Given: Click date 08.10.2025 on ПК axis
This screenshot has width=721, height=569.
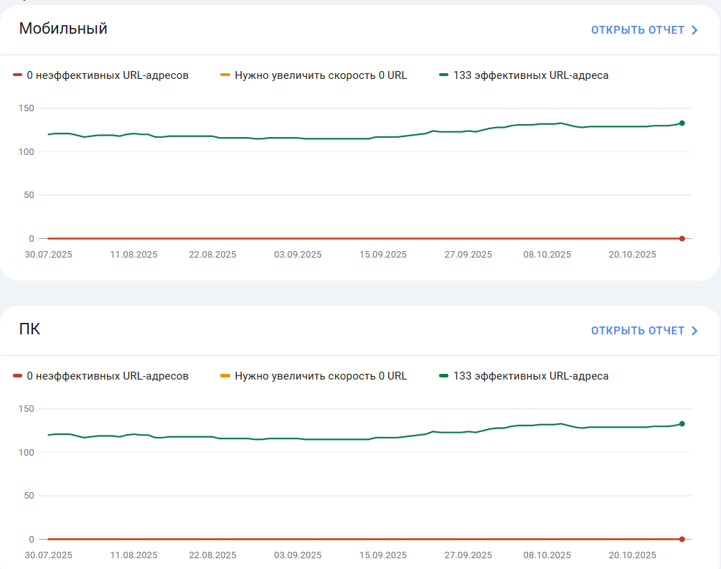Looking at the screenshot, I should click(x=547, y=555).
